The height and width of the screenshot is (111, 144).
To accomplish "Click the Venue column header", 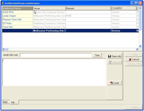I will (49, 8).
